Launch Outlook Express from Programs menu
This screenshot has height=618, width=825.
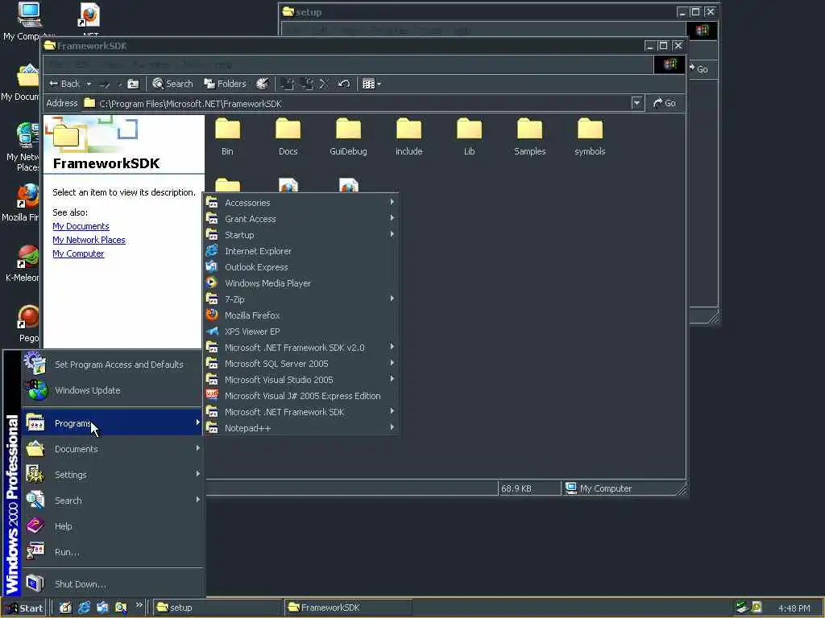tap(301, 267)
